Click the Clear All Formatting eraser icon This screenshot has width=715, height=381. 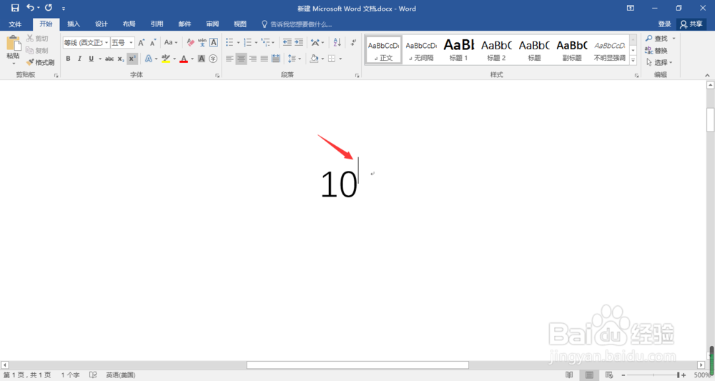click(191, 42)
